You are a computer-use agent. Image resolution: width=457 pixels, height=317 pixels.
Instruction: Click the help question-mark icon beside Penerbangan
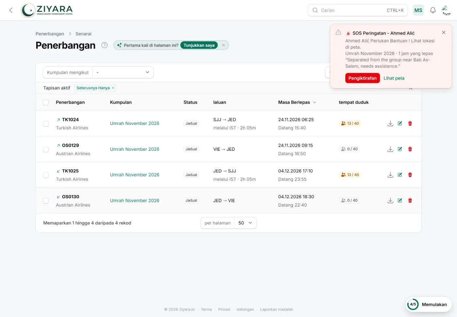click(104, 45)
